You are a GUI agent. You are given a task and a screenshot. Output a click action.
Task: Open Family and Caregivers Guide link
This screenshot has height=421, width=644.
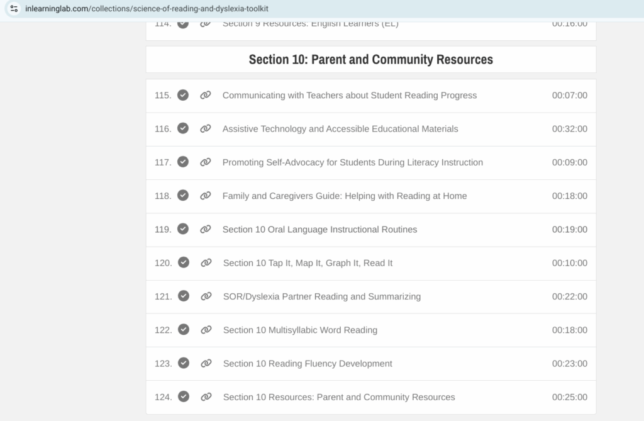344,196
